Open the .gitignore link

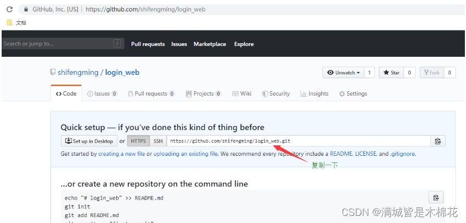pyautogui.click(x=402, y=154)
